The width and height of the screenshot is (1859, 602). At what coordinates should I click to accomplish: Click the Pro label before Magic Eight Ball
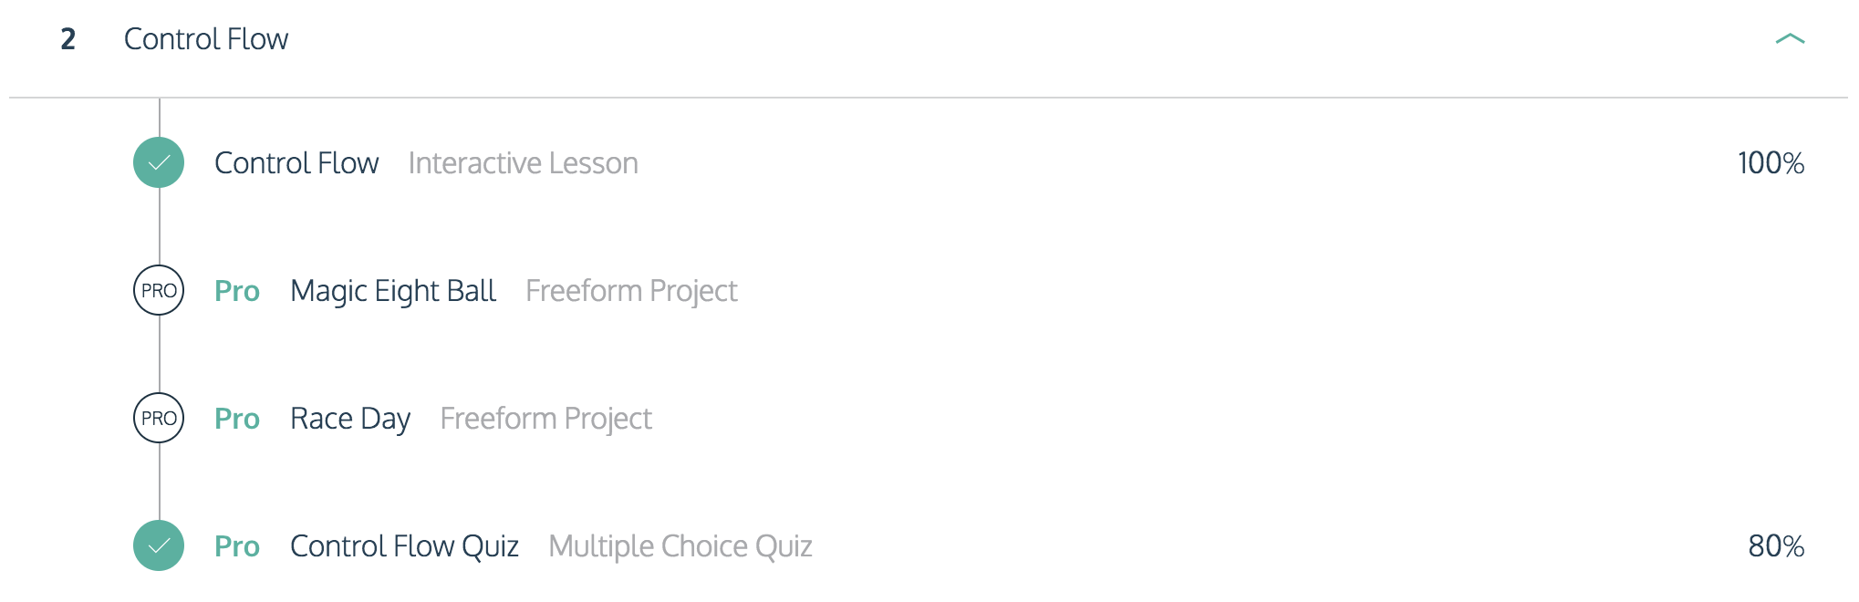click(237, 291)
